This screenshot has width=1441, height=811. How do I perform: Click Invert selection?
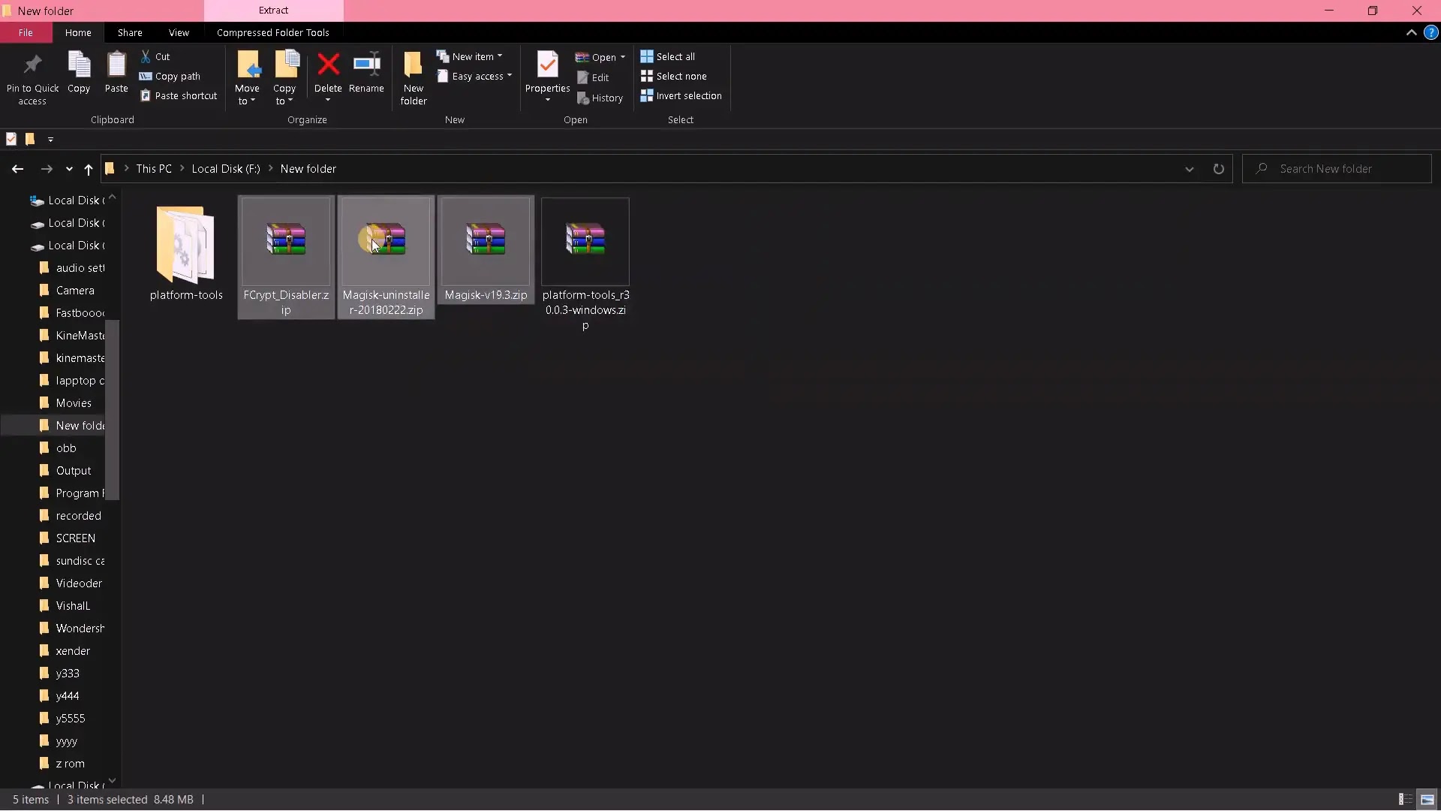click(x=681, y=96)
